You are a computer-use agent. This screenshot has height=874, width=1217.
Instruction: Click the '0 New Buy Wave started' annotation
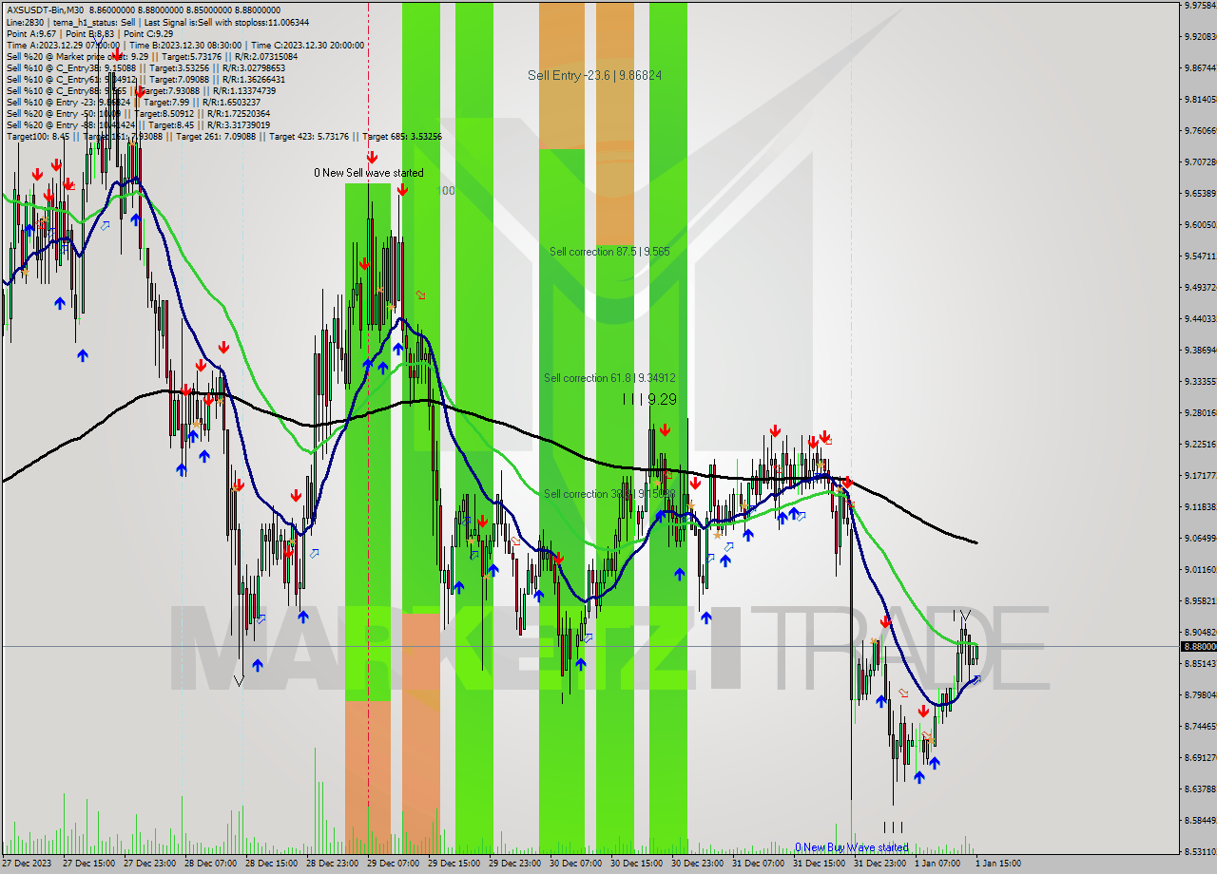click(852, 847)
